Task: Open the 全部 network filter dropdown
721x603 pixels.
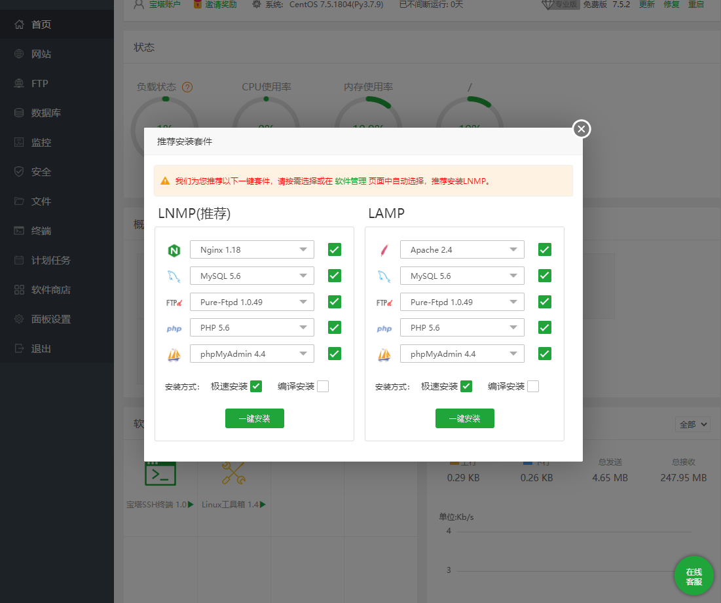Action: (x=692, y=425)
